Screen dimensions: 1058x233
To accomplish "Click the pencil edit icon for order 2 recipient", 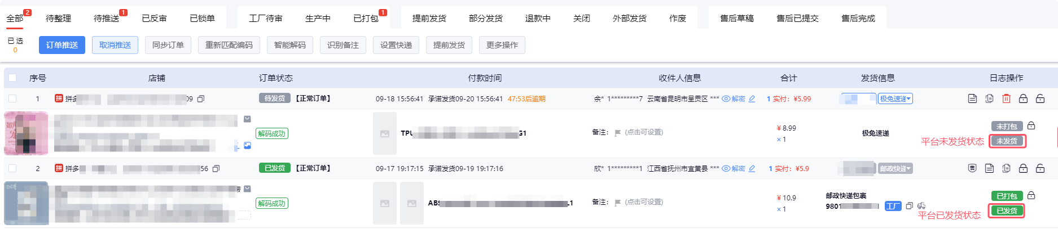I will pyautogui.click(x=752, y=169).
